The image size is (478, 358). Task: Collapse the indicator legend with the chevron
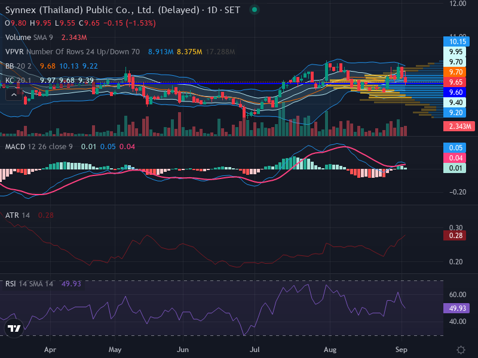[14, 95]
